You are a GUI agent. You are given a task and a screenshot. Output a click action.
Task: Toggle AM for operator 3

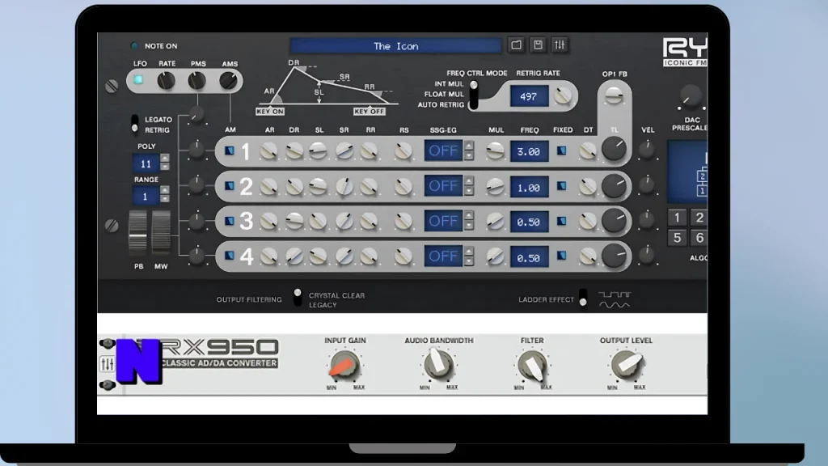click(x=230, y=221)
